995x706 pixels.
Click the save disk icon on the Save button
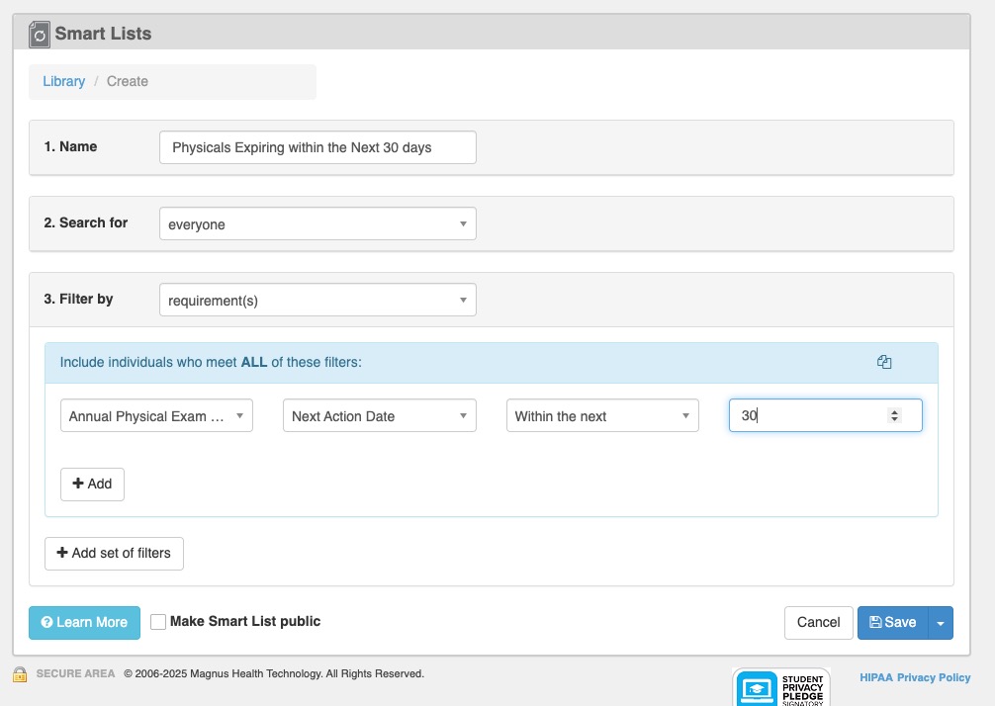tap(875, 622)
